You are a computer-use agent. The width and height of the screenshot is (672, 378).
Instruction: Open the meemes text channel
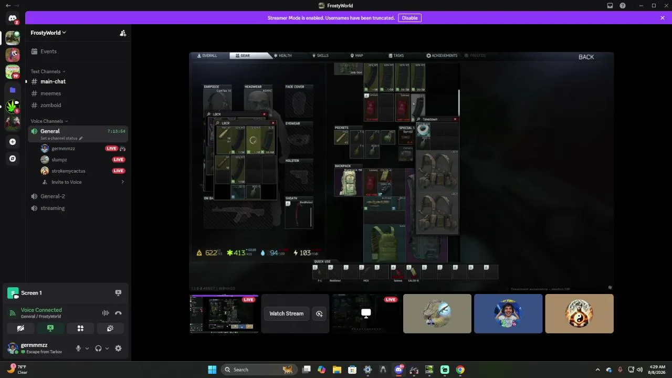click(78, 93)
